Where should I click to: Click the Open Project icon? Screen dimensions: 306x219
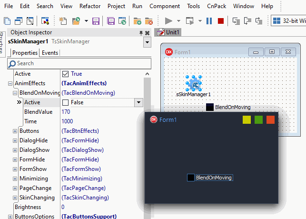(x=122, y=21)
